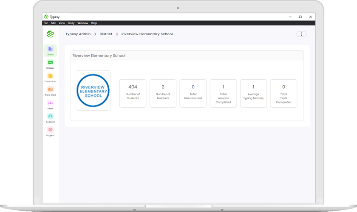Open the Word Work sidebar section

click(x=50, y=91)
